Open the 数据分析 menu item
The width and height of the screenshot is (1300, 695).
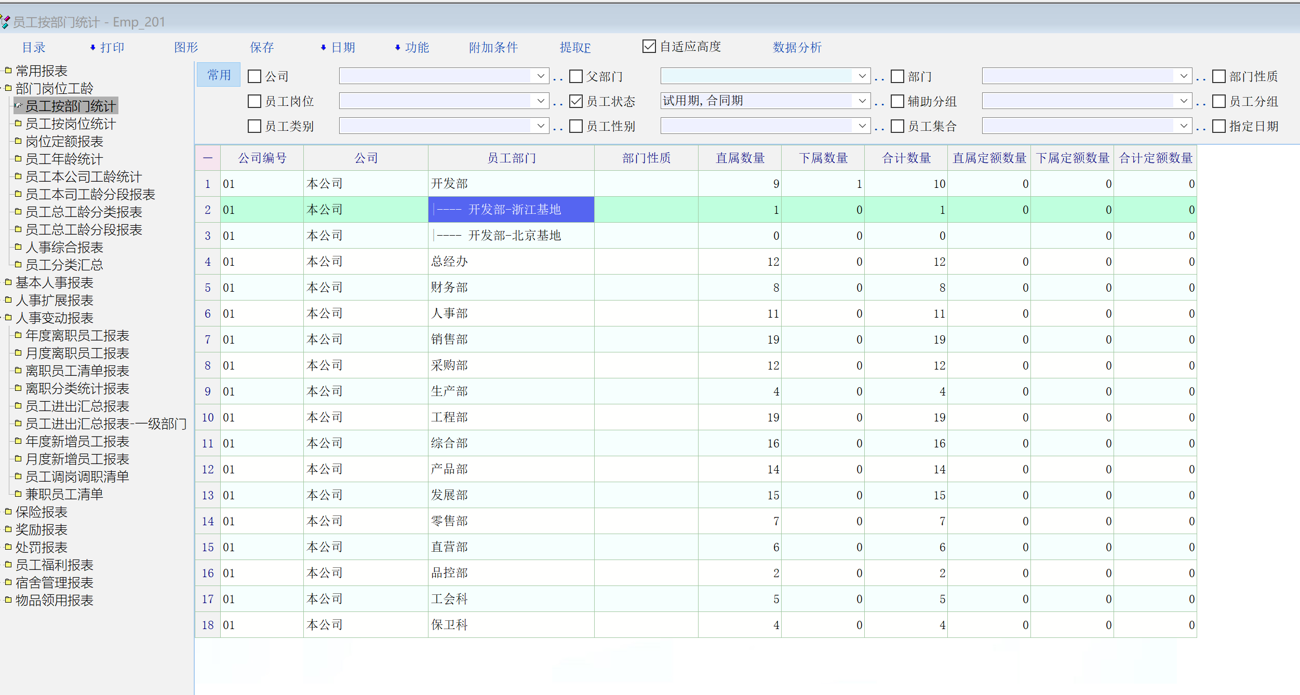pos(797,47)
